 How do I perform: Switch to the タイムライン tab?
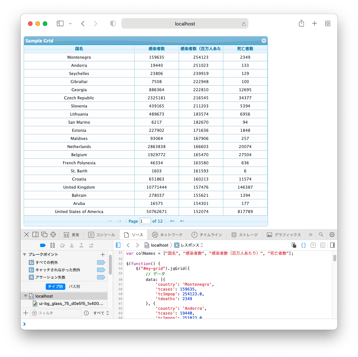[x=207, y=235]
